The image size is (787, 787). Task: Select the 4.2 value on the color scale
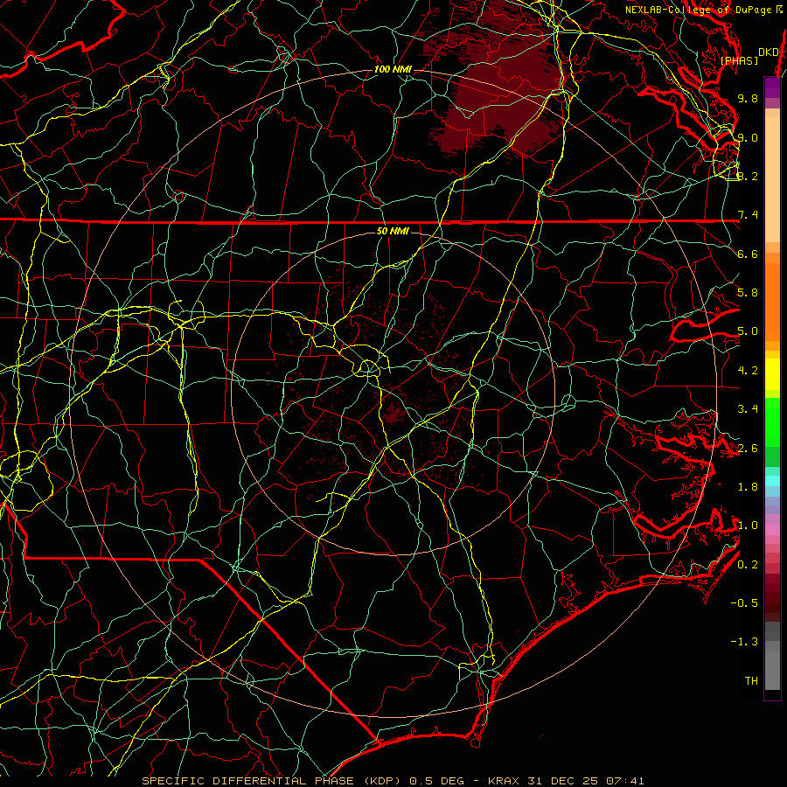click(748, 371)
